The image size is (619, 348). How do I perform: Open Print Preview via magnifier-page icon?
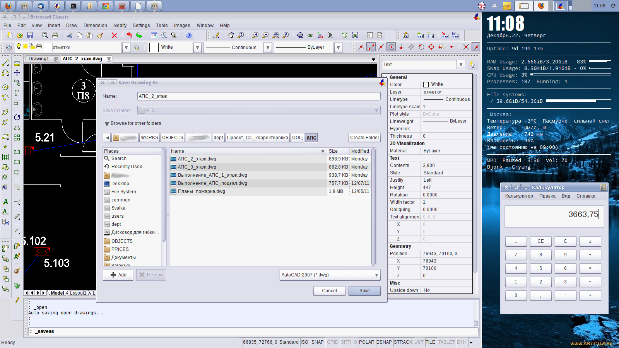(x=45, y=35)
